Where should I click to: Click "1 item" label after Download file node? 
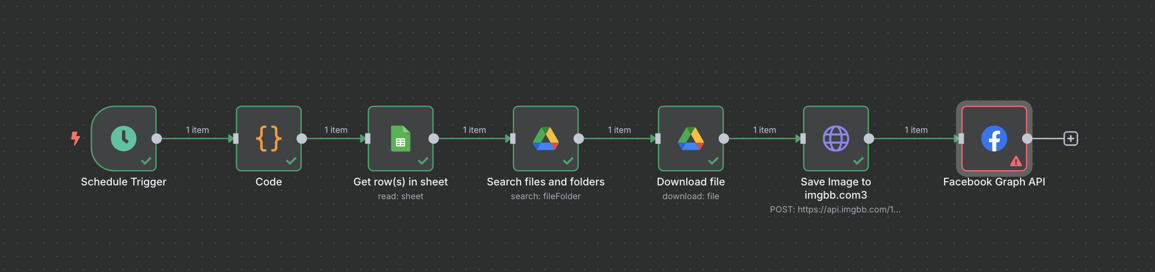(764, 130)
